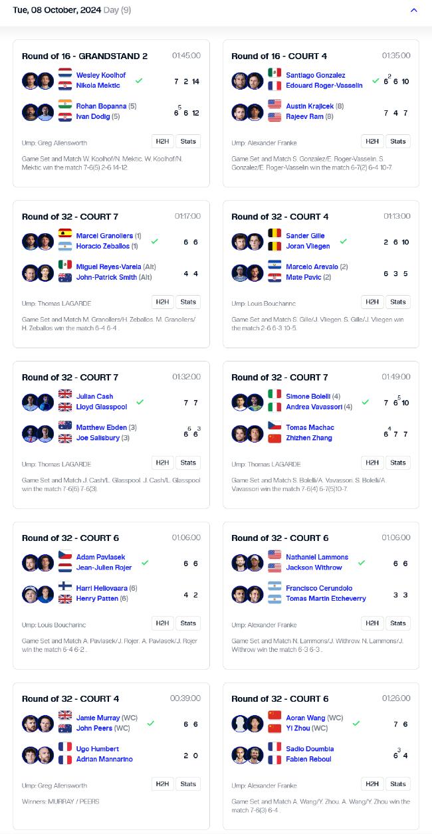Open Julian Cash's player profile link
The height and width of the screenshot is (834, 432).
click(94, 396)
